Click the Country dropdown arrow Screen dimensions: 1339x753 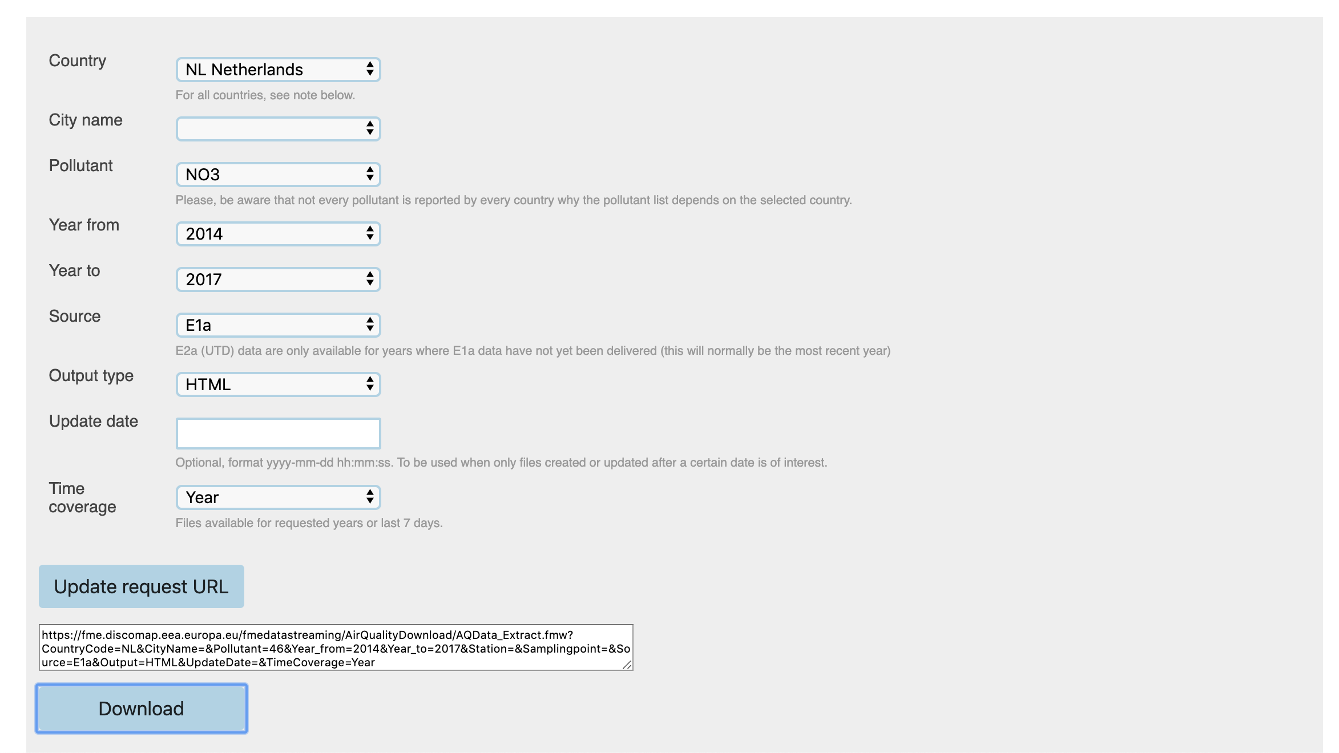[370, 69]
